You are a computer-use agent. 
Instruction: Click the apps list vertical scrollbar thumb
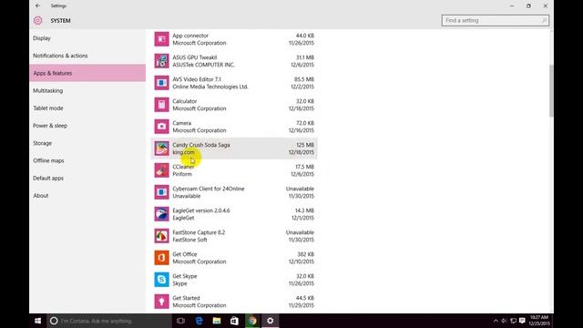[551, 90]
